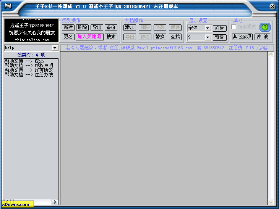The image size is (279, 209).
Task: Open the 宋体 font dropdown
Action: pos(208,28)
